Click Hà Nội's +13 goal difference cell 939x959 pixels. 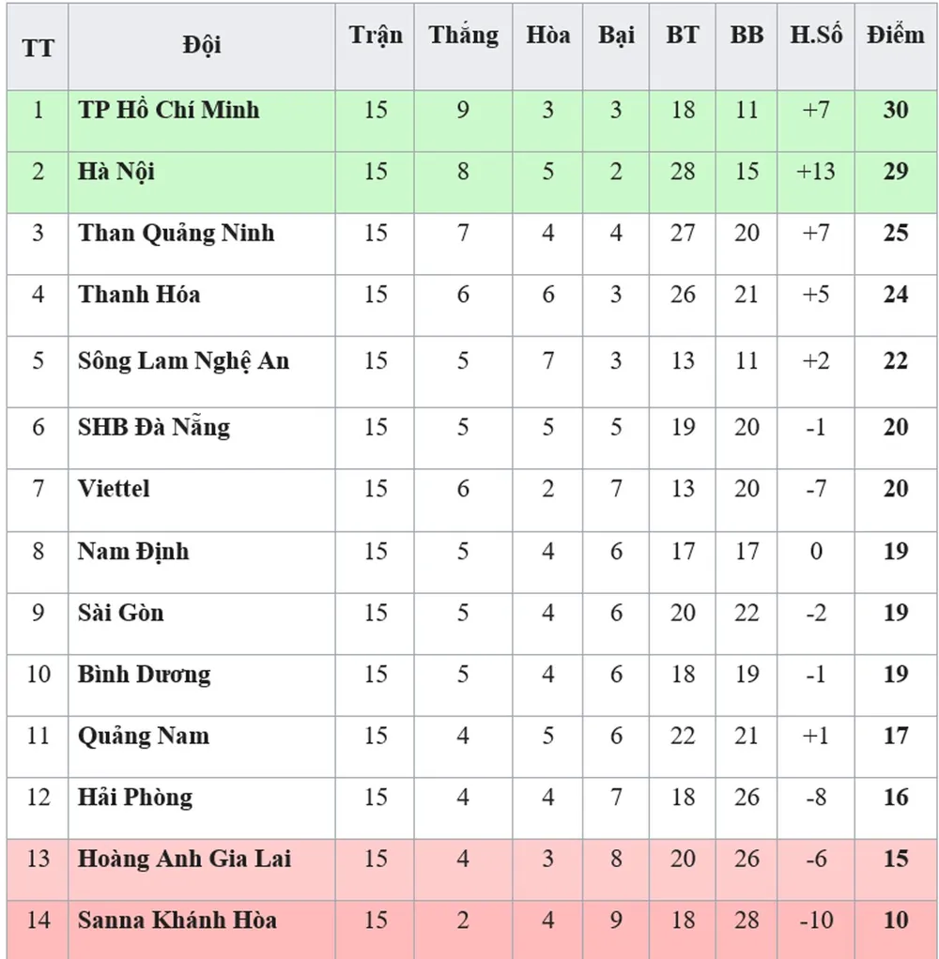tap(815, 172)
